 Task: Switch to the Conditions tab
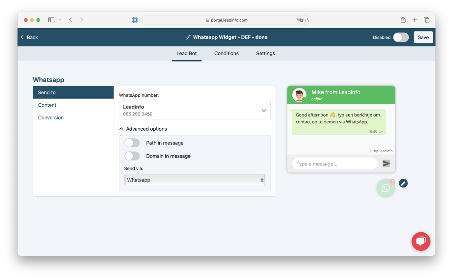[226, 53]
